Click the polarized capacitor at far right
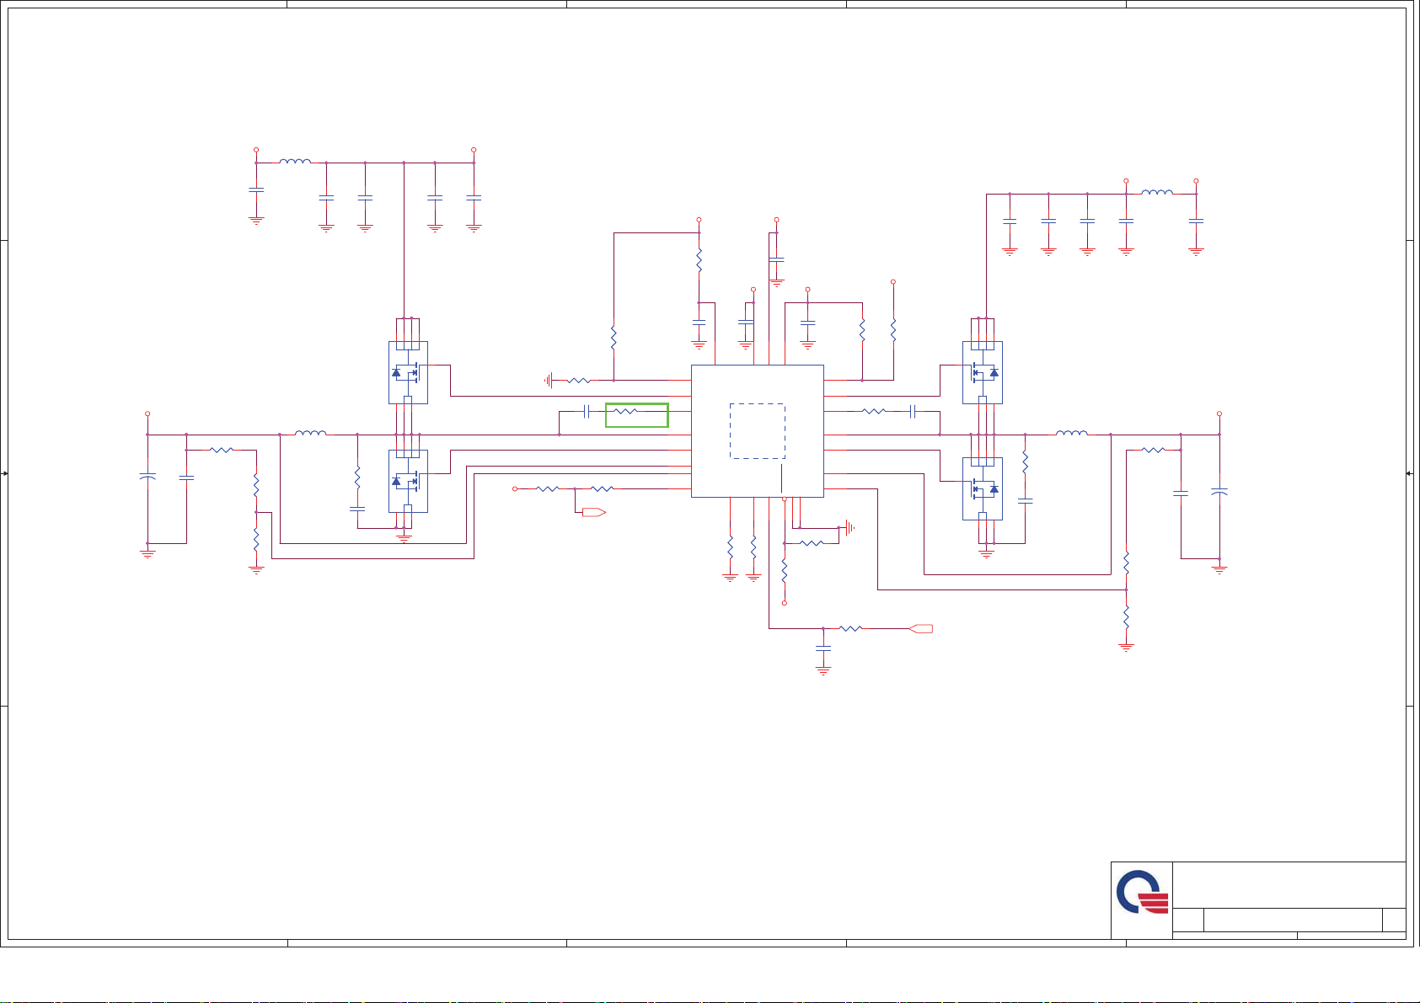 (1219, 491)
